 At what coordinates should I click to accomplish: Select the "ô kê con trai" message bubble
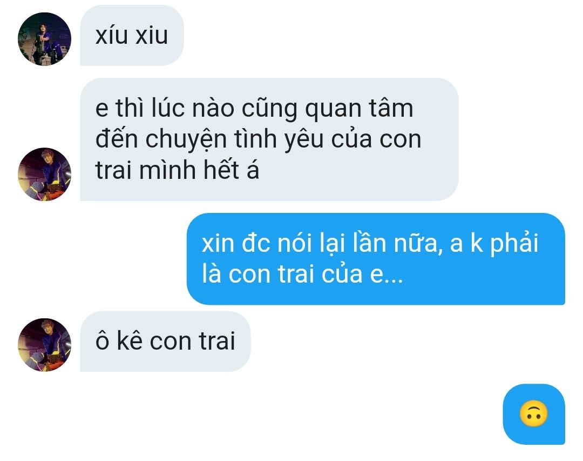(x=166, y=341)
